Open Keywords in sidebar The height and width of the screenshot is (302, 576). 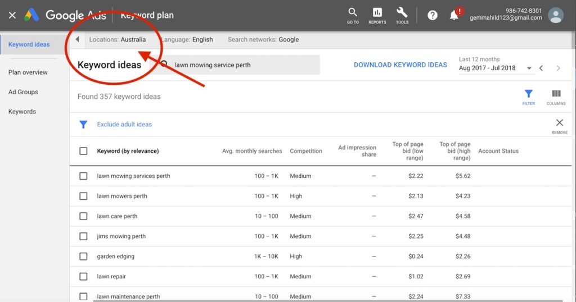(22, 111)
